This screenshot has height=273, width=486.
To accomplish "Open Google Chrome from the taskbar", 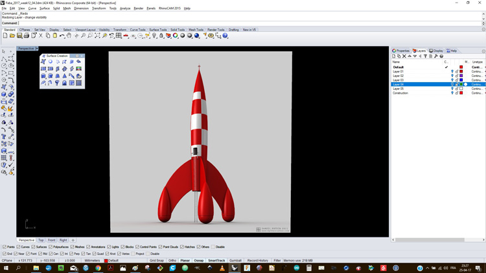I will 98,268.
